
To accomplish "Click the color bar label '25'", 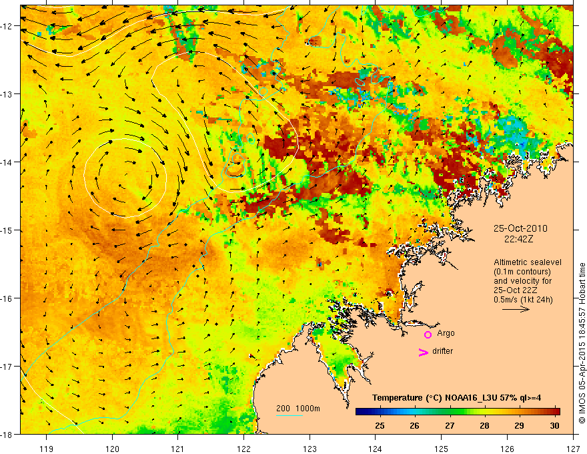I will (x=380, y=425).
